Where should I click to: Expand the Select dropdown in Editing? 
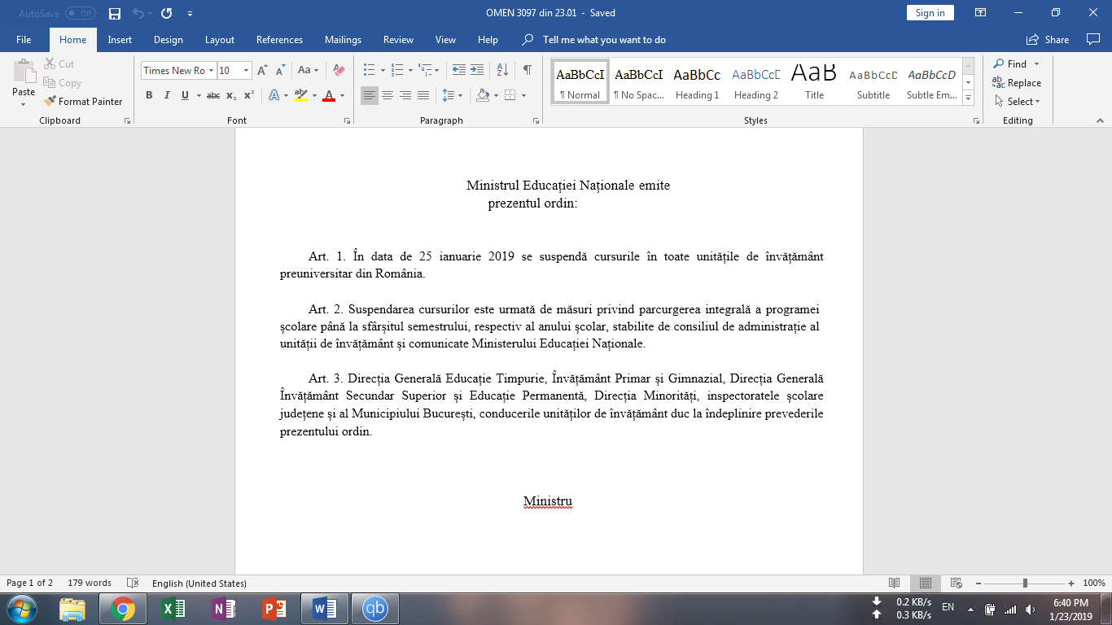coord(1018,102)
